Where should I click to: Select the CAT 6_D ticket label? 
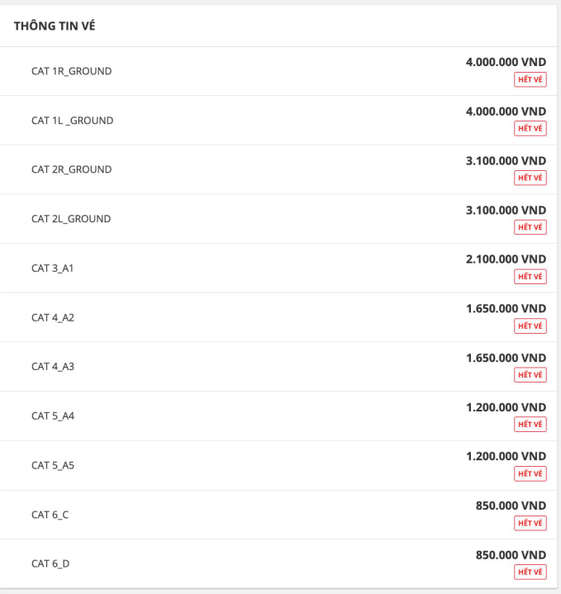[x=50, y=563]
